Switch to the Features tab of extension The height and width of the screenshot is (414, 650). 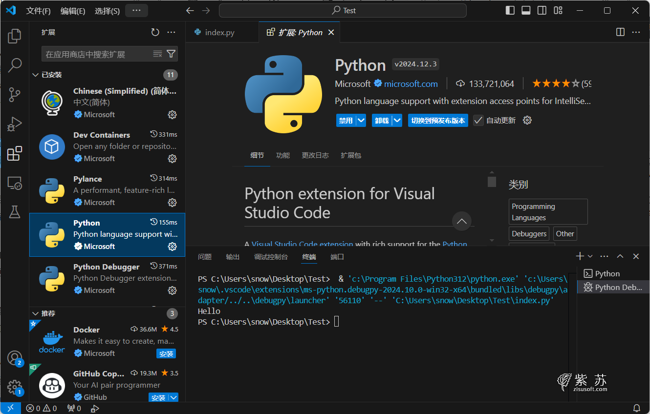point(283,155)
